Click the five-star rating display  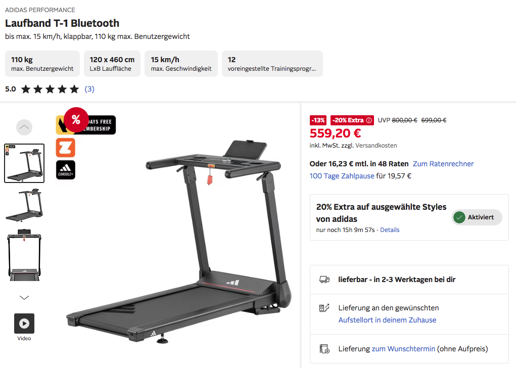(50, 89)
